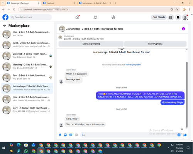193x154 pixels.
Task: Expand the tab search dropdown arrow
Action: click(3, 3)
